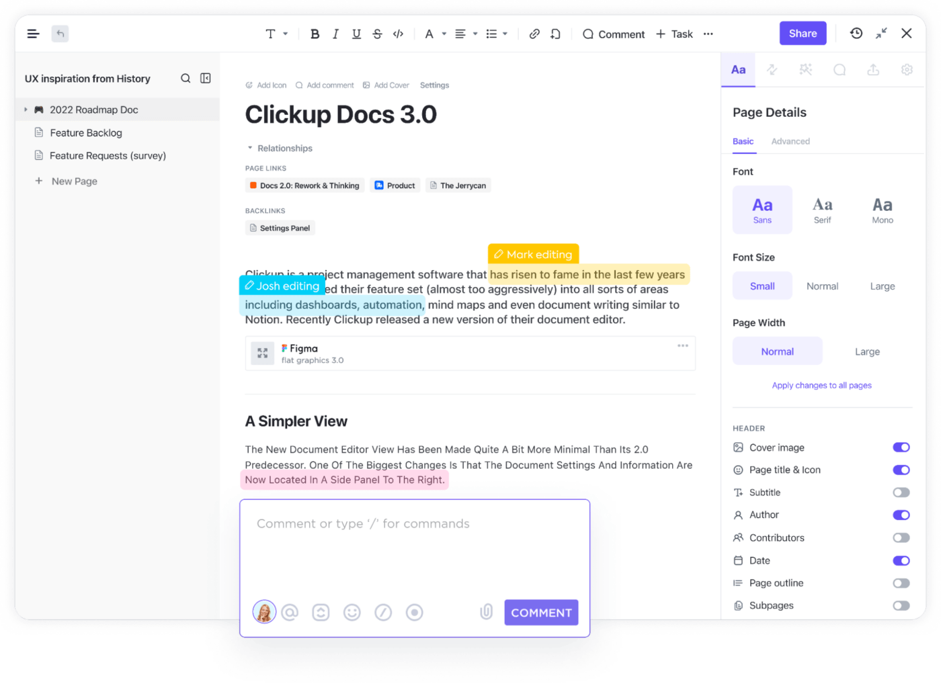
Task: Toggle the Page title & Icon switch
Action: tap(901, 470)
